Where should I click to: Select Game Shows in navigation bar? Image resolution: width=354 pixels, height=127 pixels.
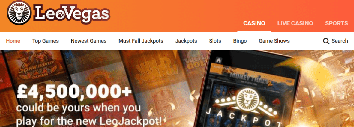click(274, 41)
